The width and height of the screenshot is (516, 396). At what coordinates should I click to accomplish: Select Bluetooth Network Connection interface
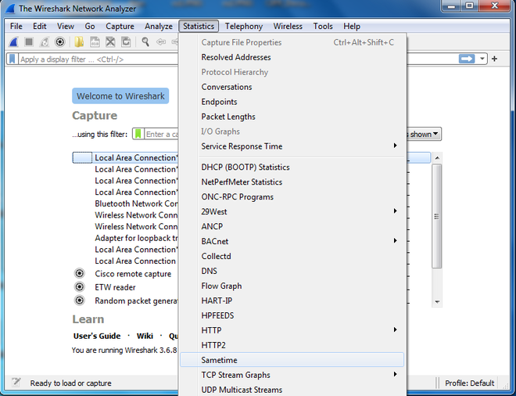(x=136, y=203)
